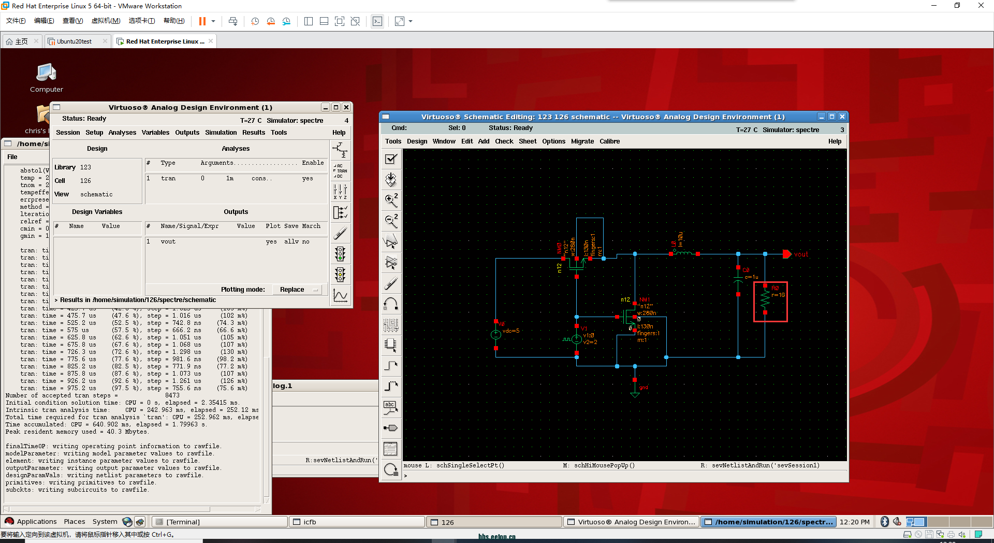994x543 pixels.
Task: Switch to Terminal taskbar button
Action: (x=220, y=522)
